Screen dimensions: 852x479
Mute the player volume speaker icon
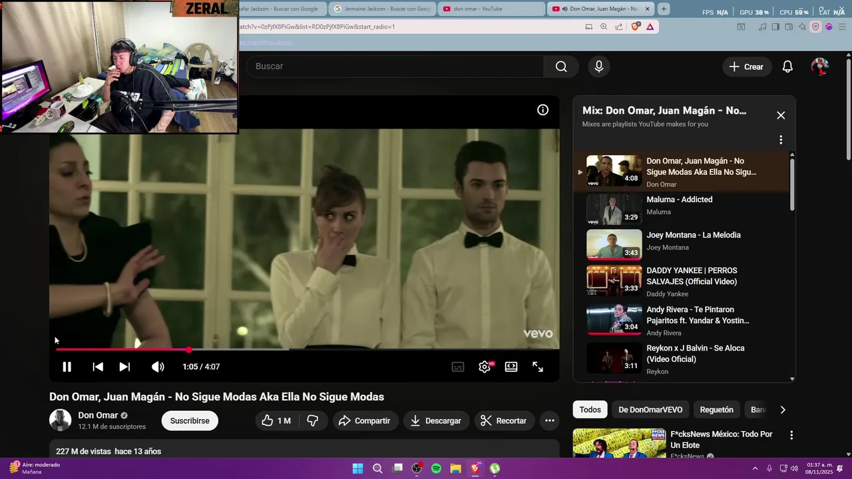[x=158, y=367]
